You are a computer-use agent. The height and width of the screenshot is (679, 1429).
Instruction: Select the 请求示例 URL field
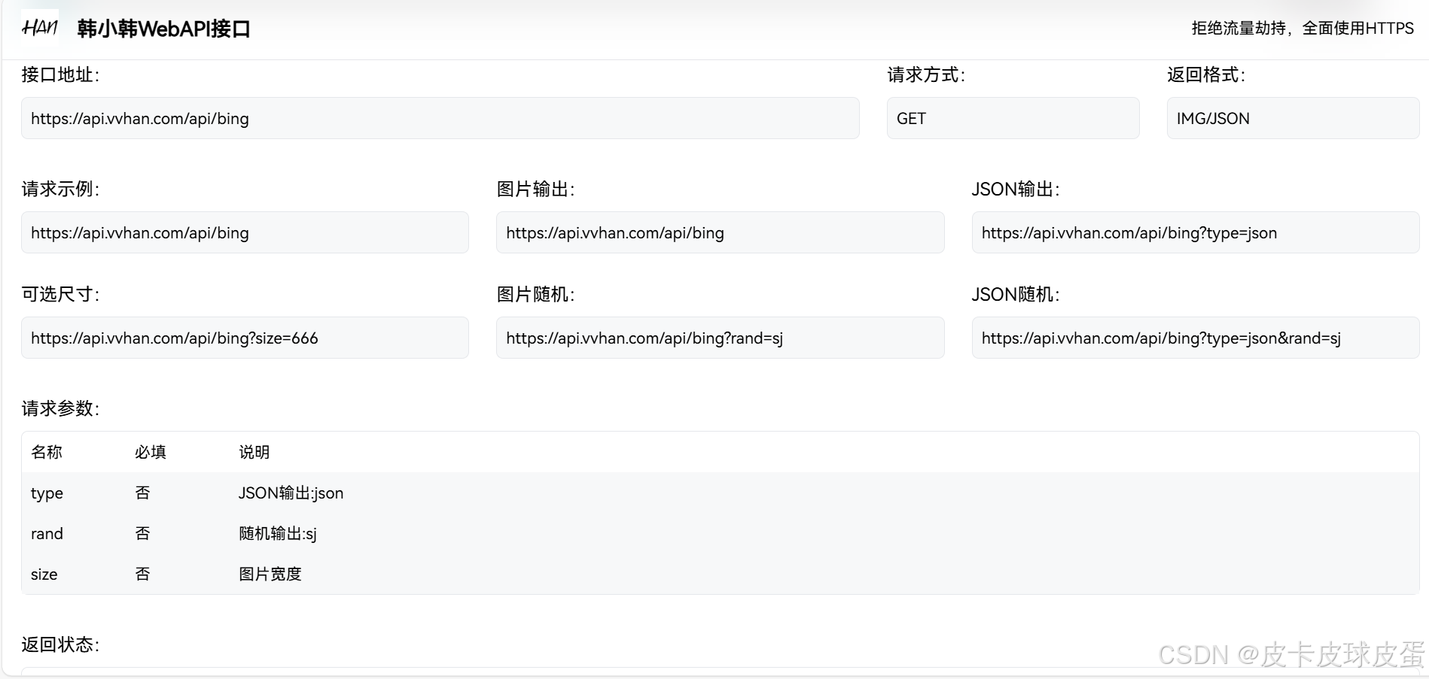(245, 232)
